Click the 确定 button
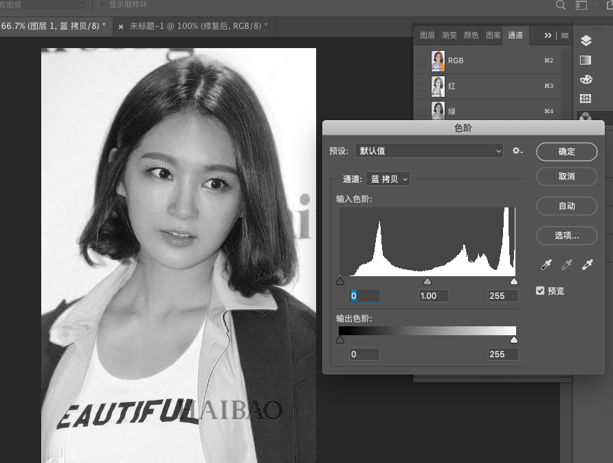 click(566, 152)
